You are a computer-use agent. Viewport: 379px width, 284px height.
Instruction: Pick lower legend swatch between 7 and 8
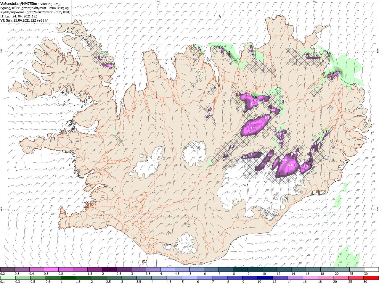pos(219,278)
